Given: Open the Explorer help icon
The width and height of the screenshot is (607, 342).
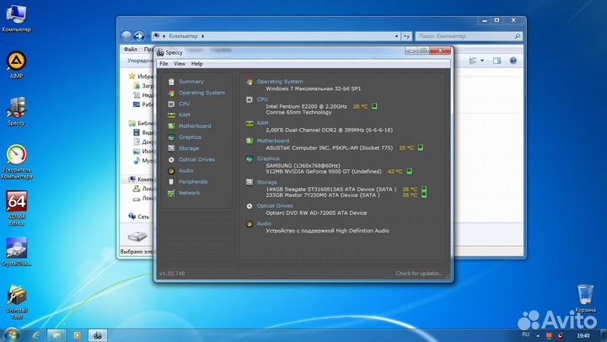Looking at the screenshot, I should pos(513,61).
